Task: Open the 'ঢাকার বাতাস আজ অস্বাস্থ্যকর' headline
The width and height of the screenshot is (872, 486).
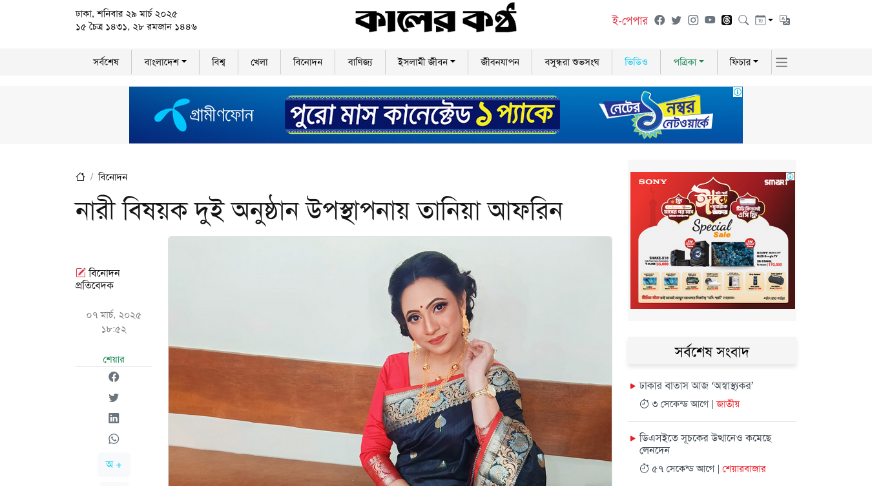Action: 696,386
